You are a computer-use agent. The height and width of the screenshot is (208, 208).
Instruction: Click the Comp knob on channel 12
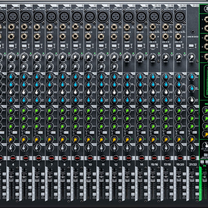pos(114,66)
